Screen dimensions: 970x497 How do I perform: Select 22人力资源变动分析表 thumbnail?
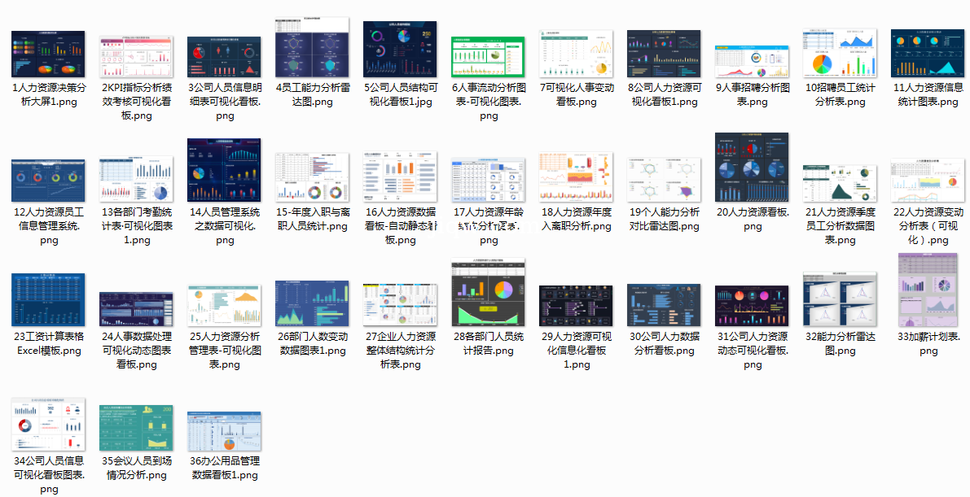coord(928,180)
